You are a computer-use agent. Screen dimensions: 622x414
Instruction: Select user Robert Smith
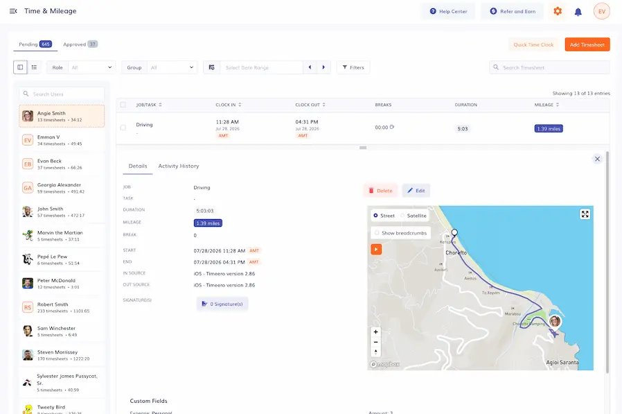(x=62, y=307)
